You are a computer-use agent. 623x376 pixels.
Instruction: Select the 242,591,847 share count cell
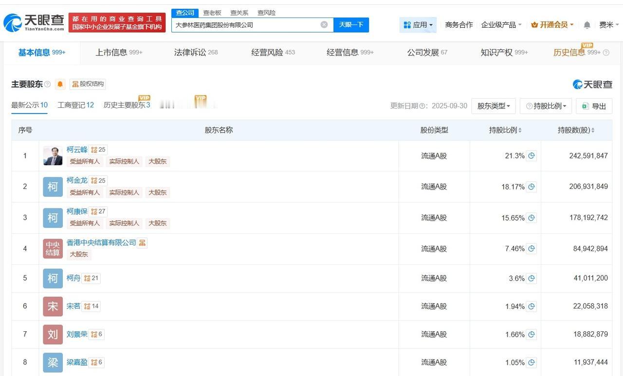[x=588, y=156]
